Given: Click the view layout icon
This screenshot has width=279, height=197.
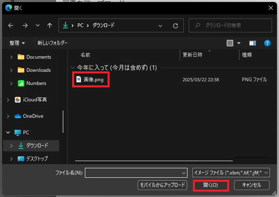Looking at the screenshot, I should pos(230,43).
